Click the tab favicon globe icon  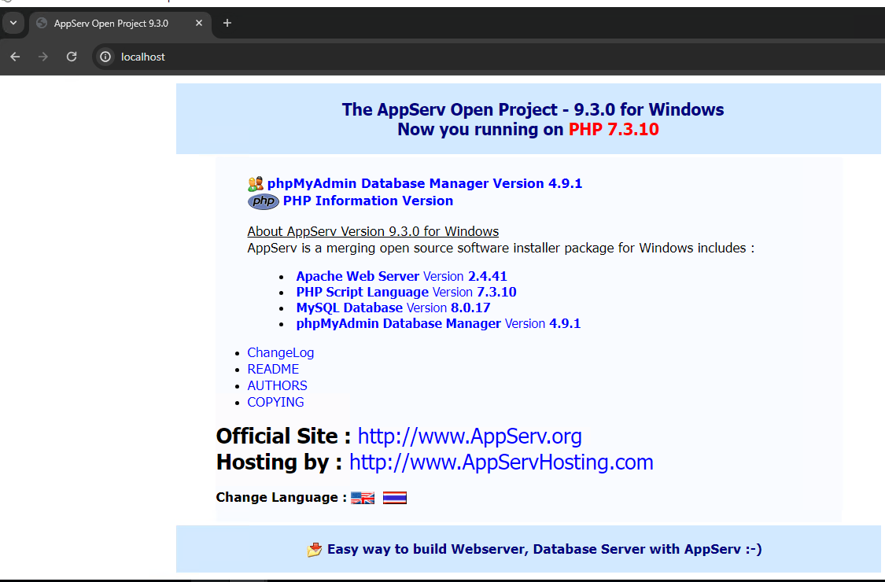41,23
